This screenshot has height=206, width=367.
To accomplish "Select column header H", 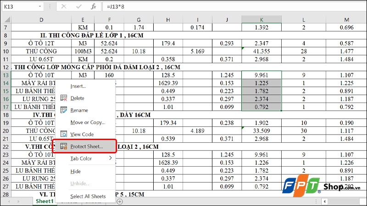I will click(x=168, y=20).
